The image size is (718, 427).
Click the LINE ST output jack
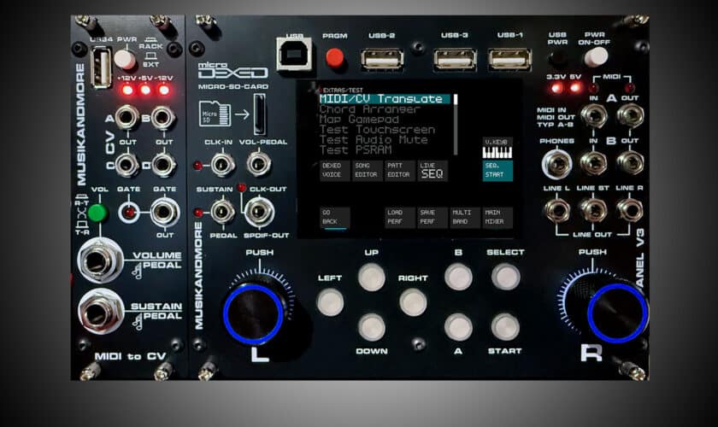pos(593,209)
